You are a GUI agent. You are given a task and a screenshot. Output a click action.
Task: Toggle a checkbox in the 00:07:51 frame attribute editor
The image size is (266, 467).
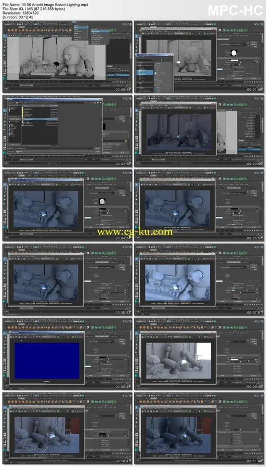[x=232, y=284]
